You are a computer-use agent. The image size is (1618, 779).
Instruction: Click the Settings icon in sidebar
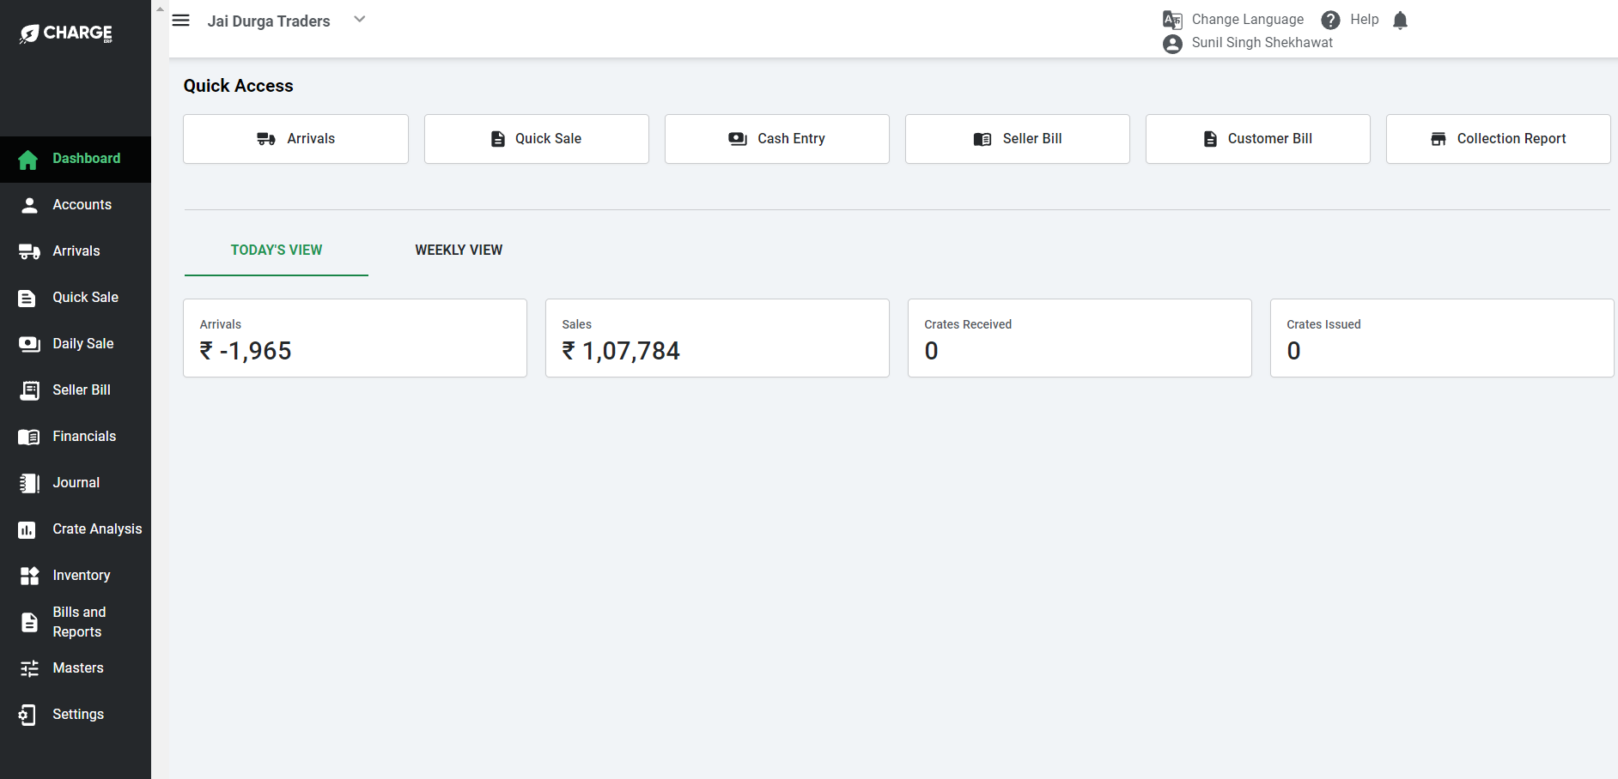click(x=27, y=715)
